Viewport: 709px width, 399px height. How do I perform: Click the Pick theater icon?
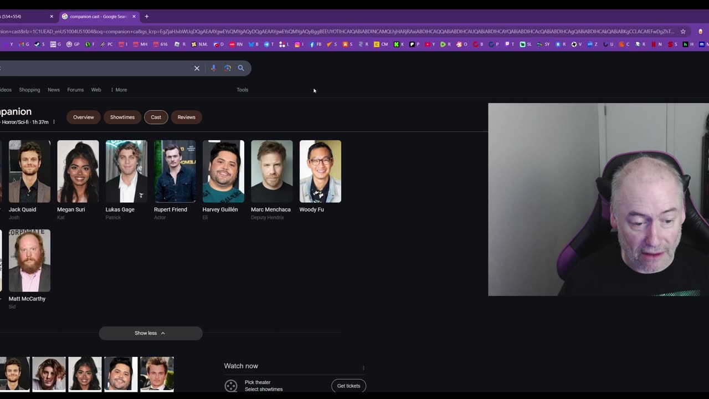[x=231, y=386]
